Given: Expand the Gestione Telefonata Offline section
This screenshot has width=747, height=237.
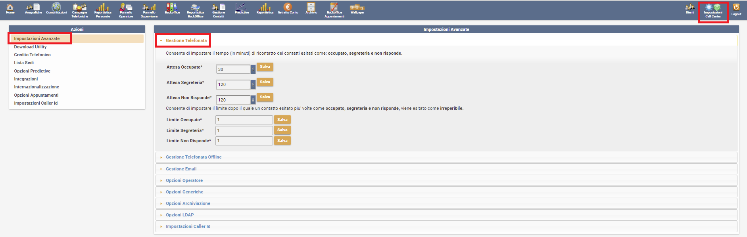Looking at the screenshot, I should (194, 157).
